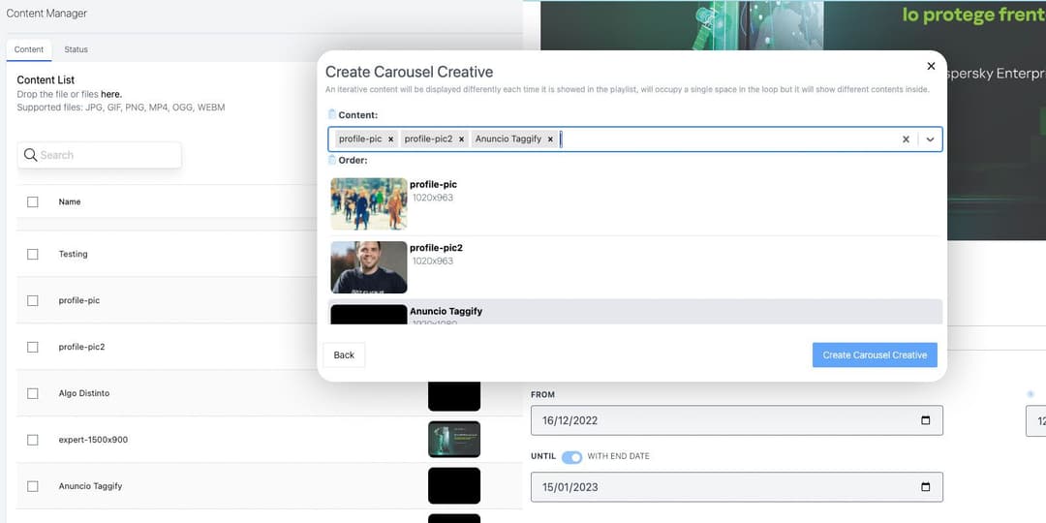Check the Testing row checkbox

click(33, 254)
